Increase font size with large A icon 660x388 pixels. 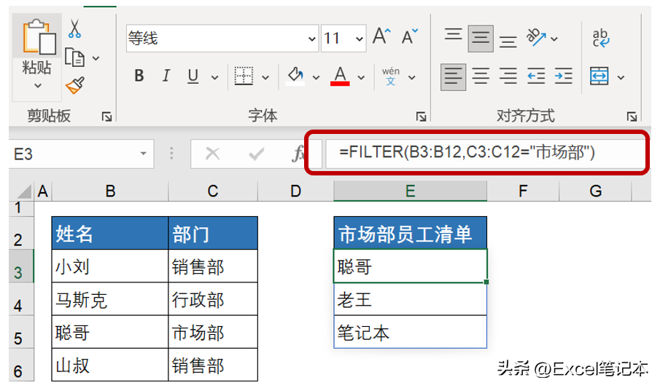(x=381, y=36)
